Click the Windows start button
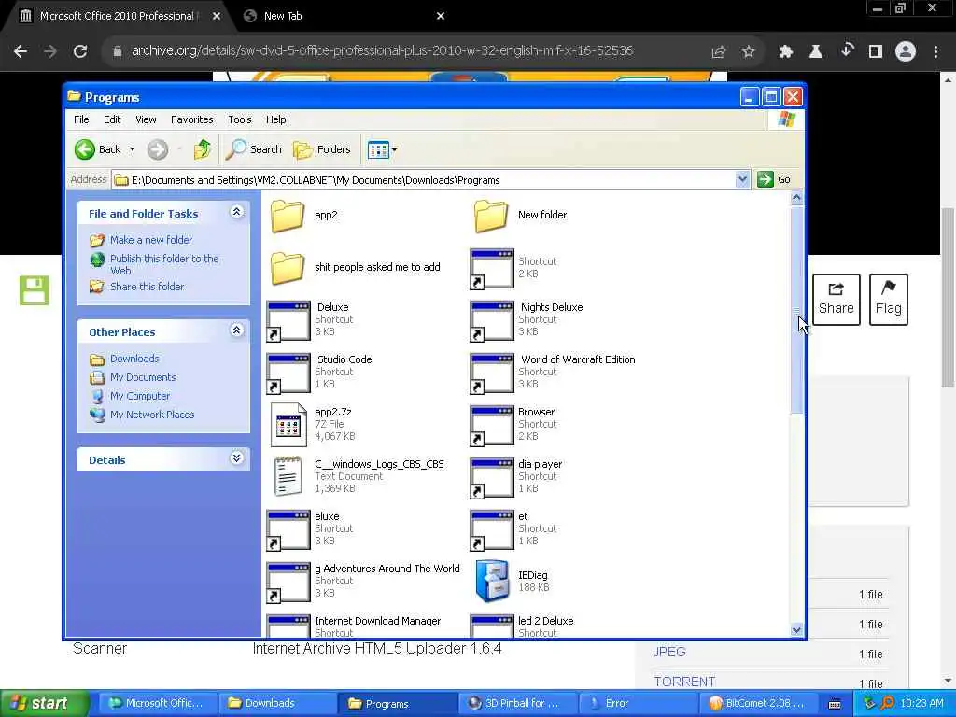The width and height of the screenshot is (956, 717). click(x=43, y=704)
